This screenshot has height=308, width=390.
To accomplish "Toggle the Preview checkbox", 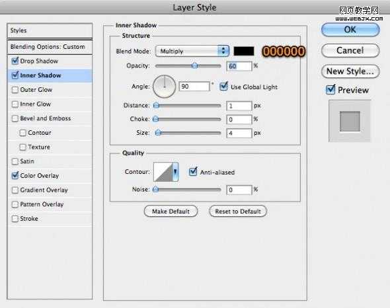I will click(x=331, y=90).
